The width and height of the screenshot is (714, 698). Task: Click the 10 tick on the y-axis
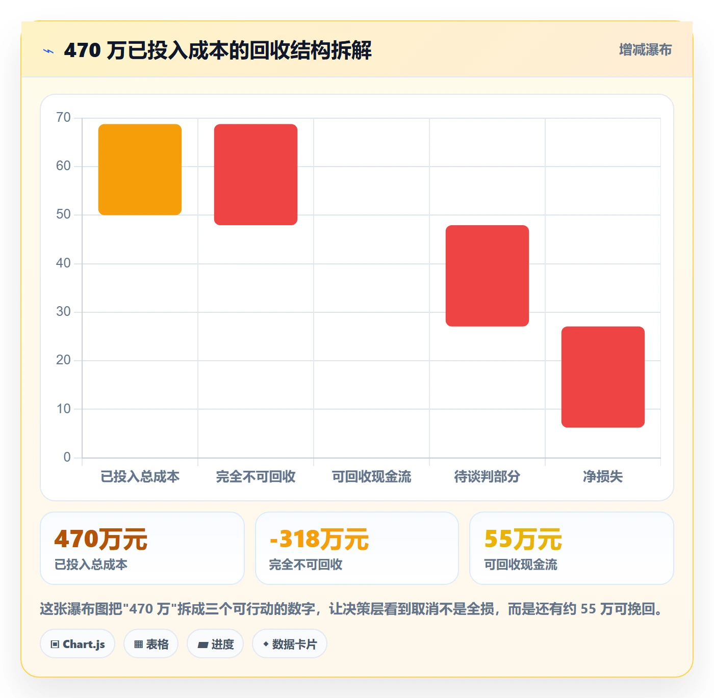click(63, 409)
